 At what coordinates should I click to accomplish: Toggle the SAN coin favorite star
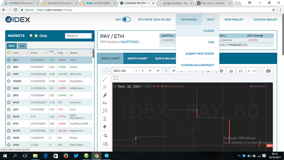9,88
